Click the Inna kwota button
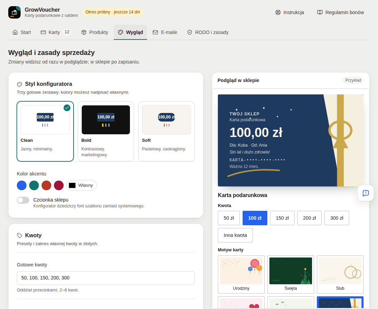The width and height of the screenshot is (378, 309). [235, 235]
